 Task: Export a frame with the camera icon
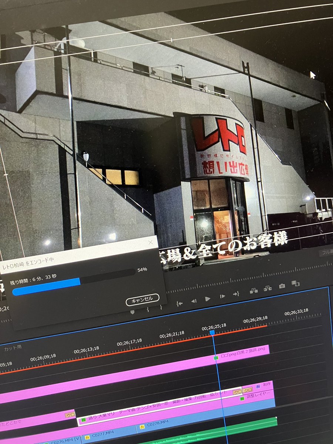pyautogui.click(x=282, y=286)
